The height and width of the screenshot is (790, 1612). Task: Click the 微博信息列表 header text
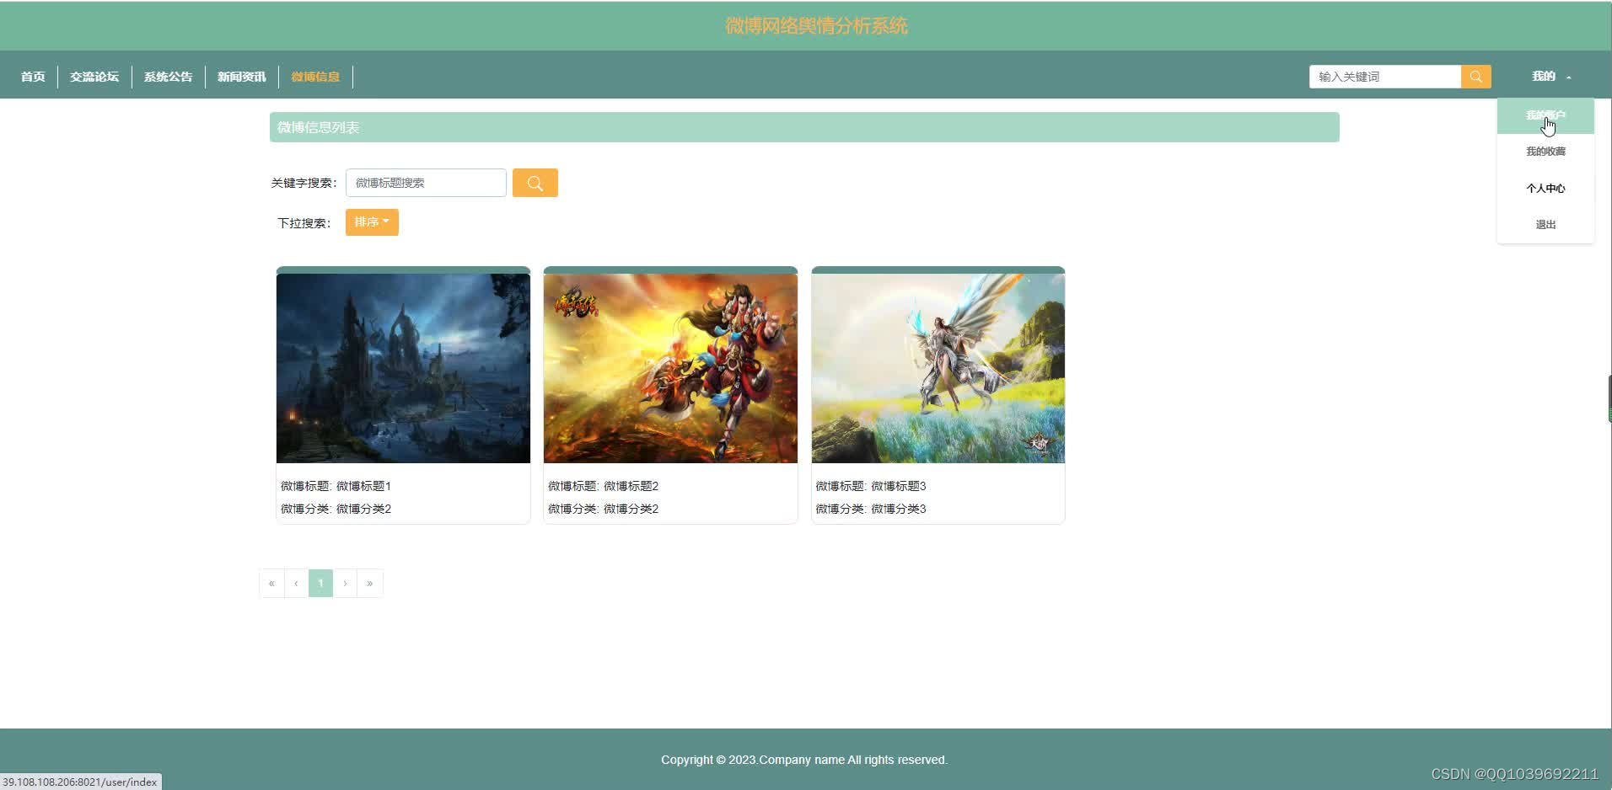point(318,127)
